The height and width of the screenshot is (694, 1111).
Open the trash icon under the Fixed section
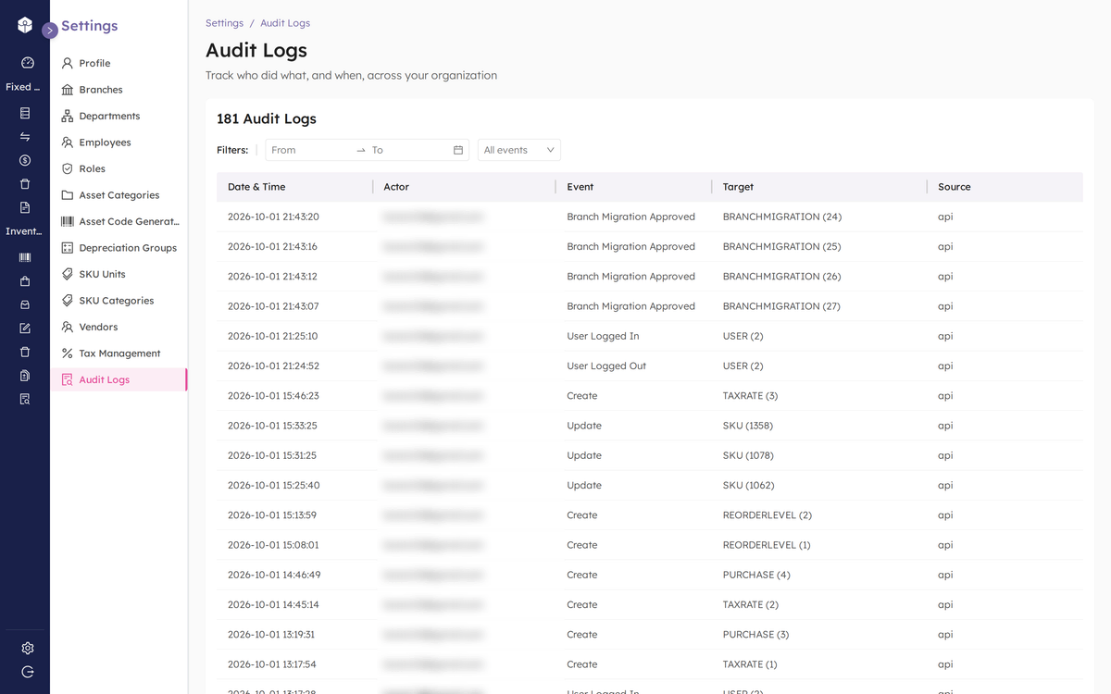pos(25,183)
